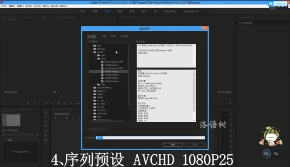The height and width of the screenshot is (167, 290).
Task: Switch to the 音频 workspace in Premiere
Action: coord(132,11)
